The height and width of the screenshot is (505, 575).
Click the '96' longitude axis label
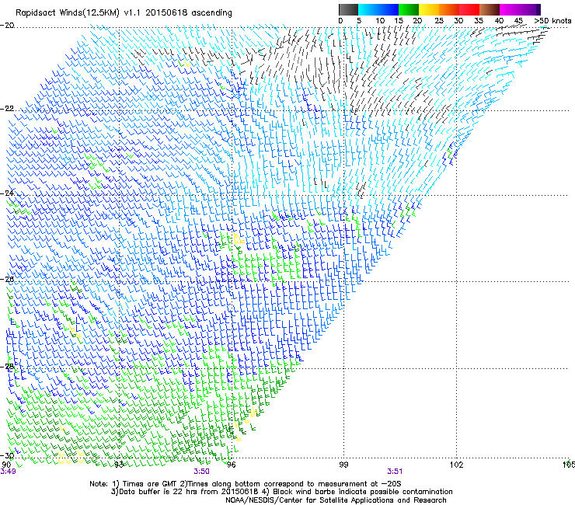pos(231,465)
